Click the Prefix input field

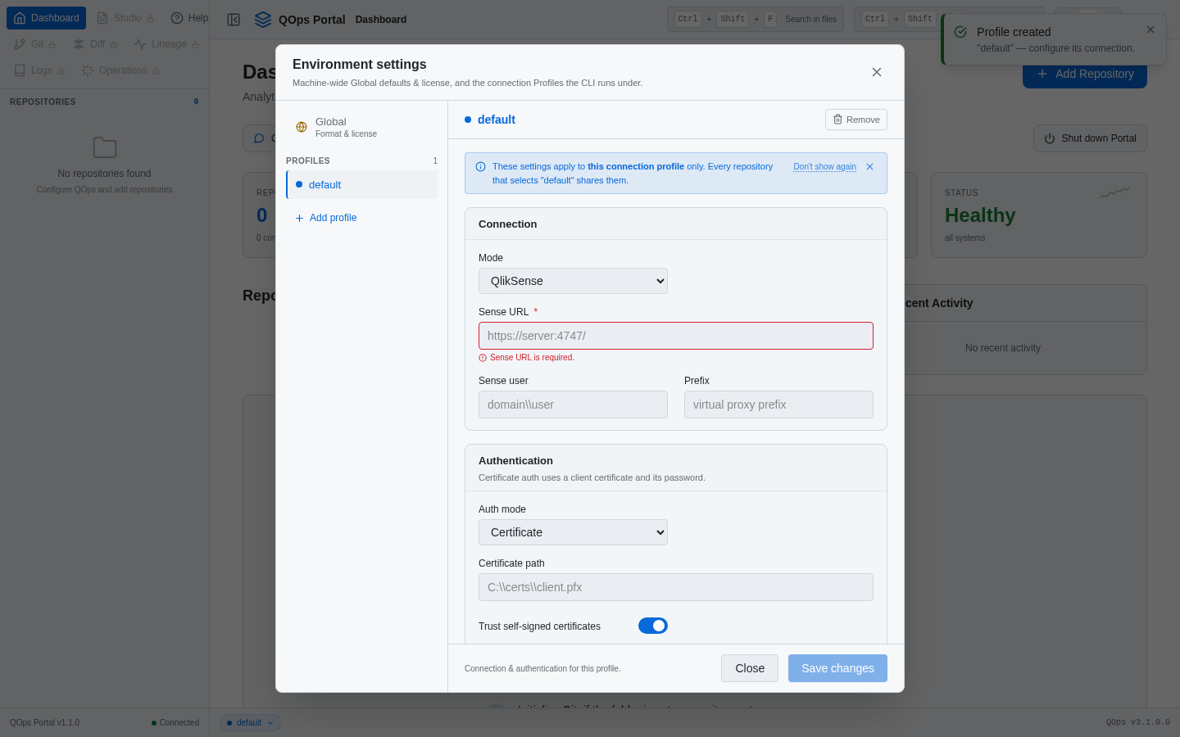tap(778, 405)
